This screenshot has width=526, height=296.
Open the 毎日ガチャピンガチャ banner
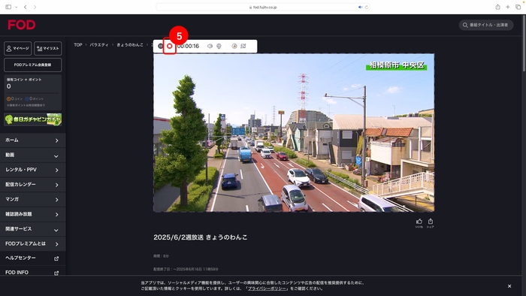click(32, 119)
